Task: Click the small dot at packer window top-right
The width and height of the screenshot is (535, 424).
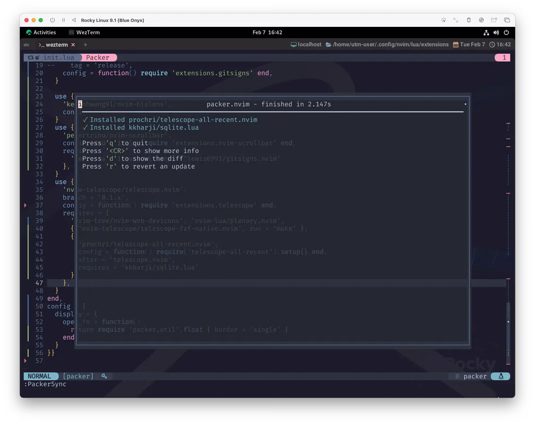Action: tap(465, 104)
